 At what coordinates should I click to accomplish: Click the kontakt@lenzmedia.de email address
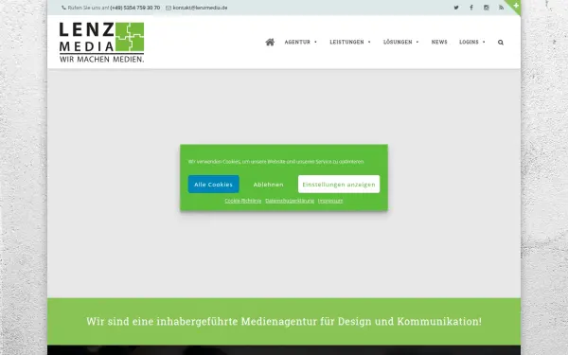[x=200, y=8]
